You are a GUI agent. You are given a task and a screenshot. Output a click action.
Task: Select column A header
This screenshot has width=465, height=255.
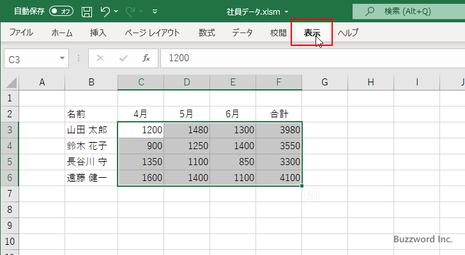[x=42, y=82]
